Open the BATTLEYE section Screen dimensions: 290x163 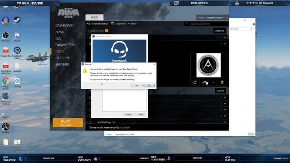(x=63, y=58)
